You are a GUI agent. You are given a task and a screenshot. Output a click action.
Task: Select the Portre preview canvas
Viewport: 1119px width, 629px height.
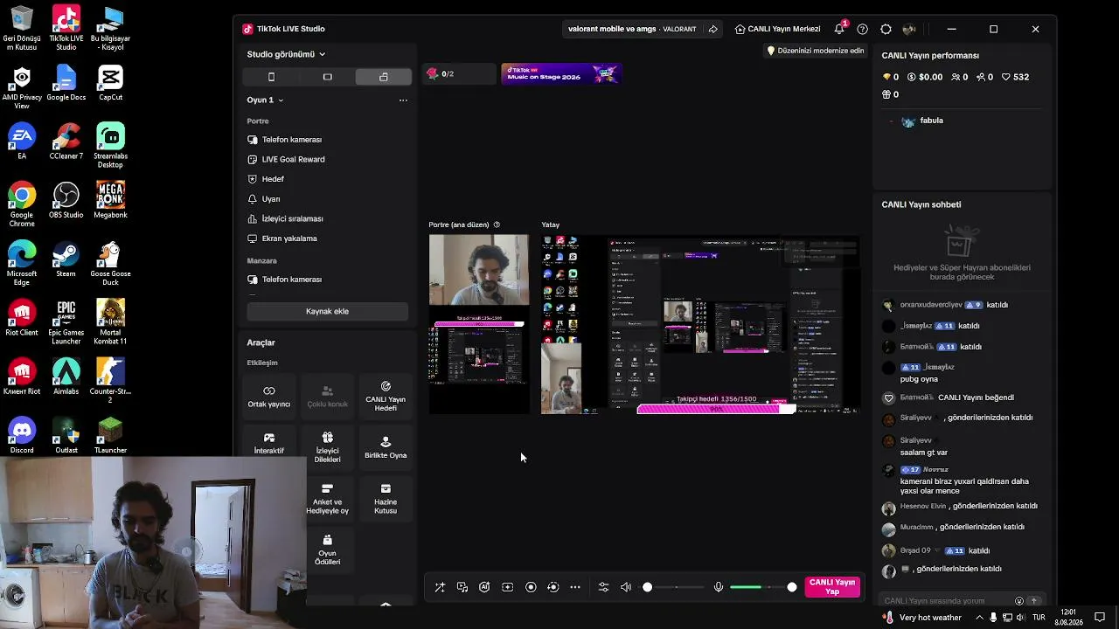coord(479,324)
